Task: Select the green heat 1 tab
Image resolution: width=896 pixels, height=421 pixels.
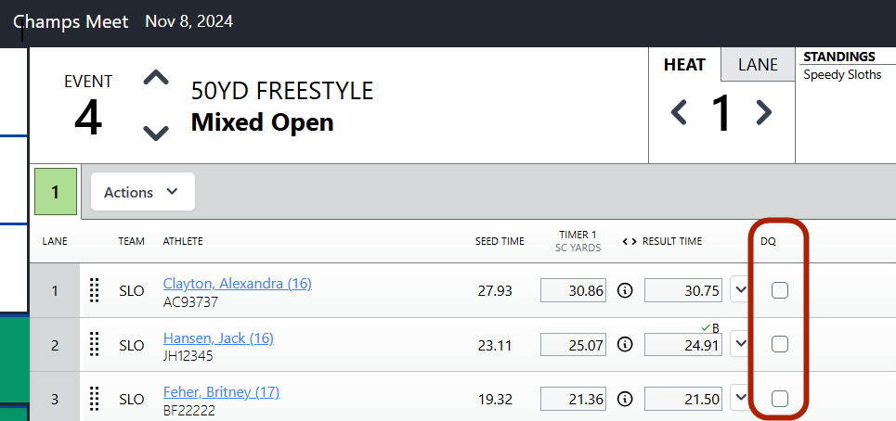Action: pos(56,192)
